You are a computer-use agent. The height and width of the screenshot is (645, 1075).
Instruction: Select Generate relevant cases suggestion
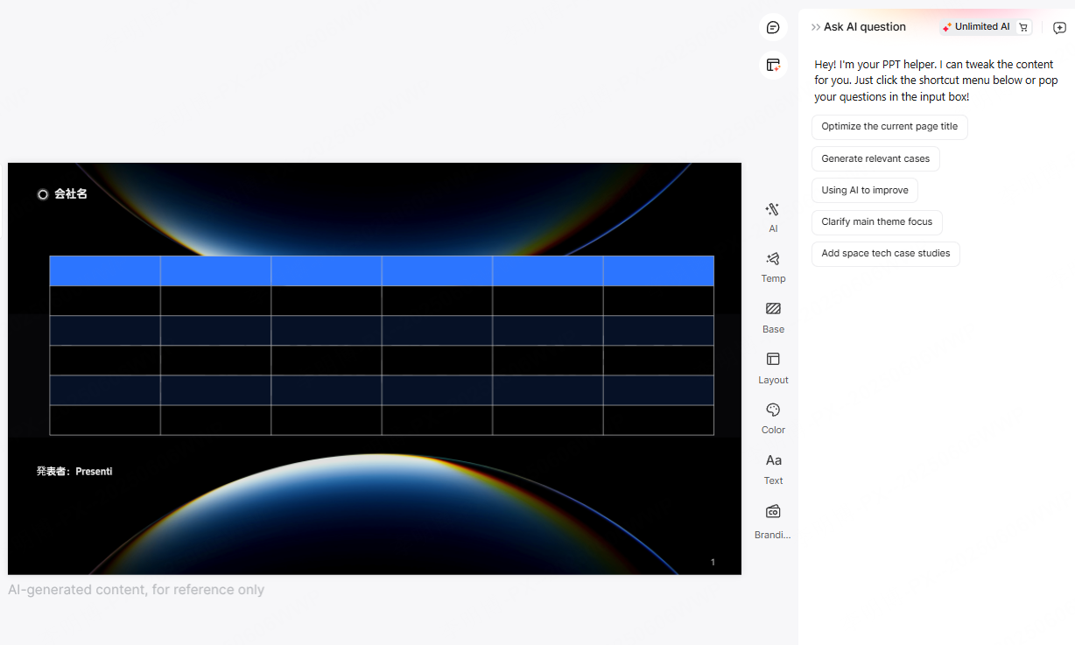pos(875,158)
